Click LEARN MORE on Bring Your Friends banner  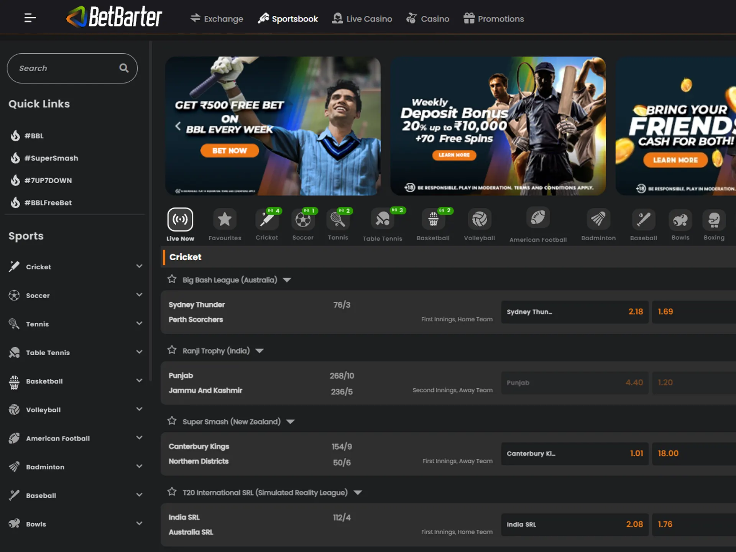[x=675, y=160]
